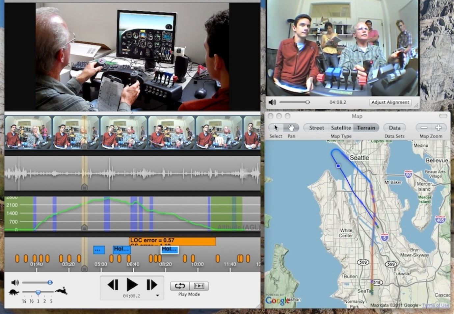Adjust secondary video volume slider
454x314 pixels.
(307, 102)
